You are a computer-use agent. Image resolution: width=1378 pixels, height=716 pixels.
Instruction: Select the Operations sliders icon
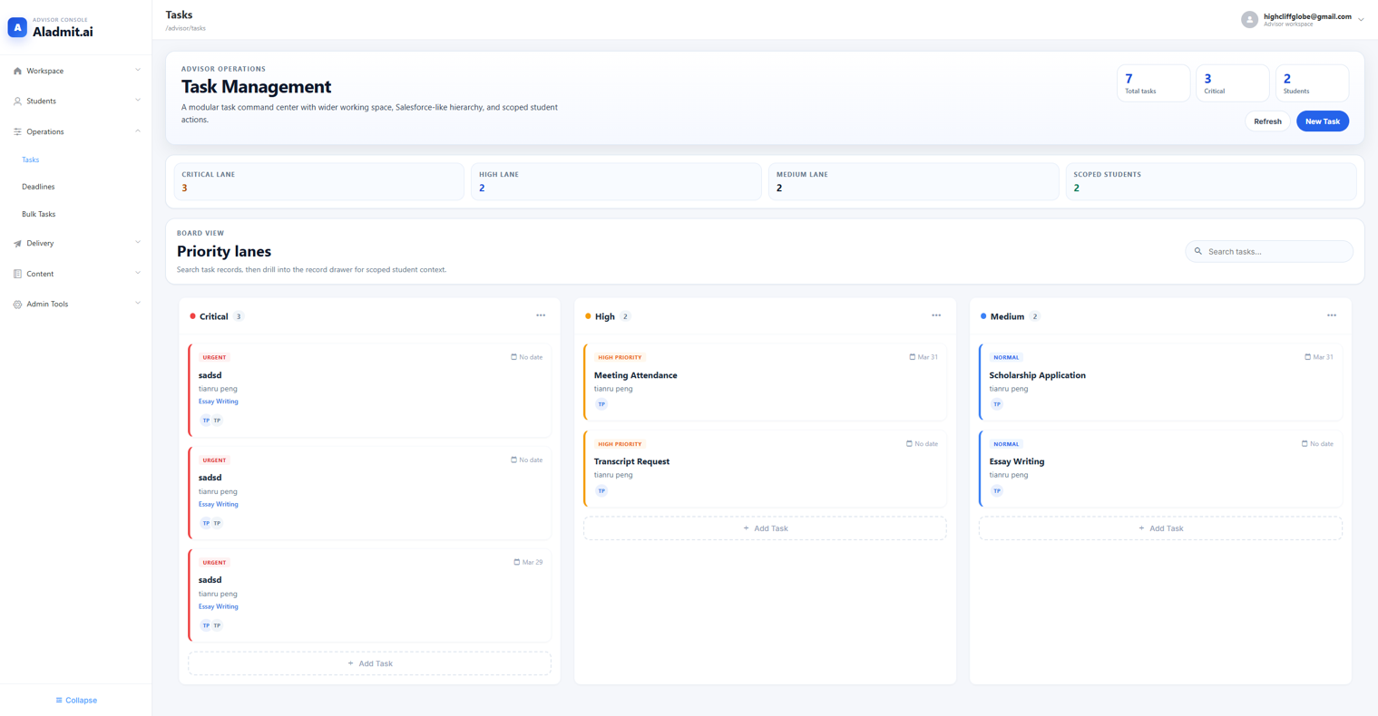[16, 131]
